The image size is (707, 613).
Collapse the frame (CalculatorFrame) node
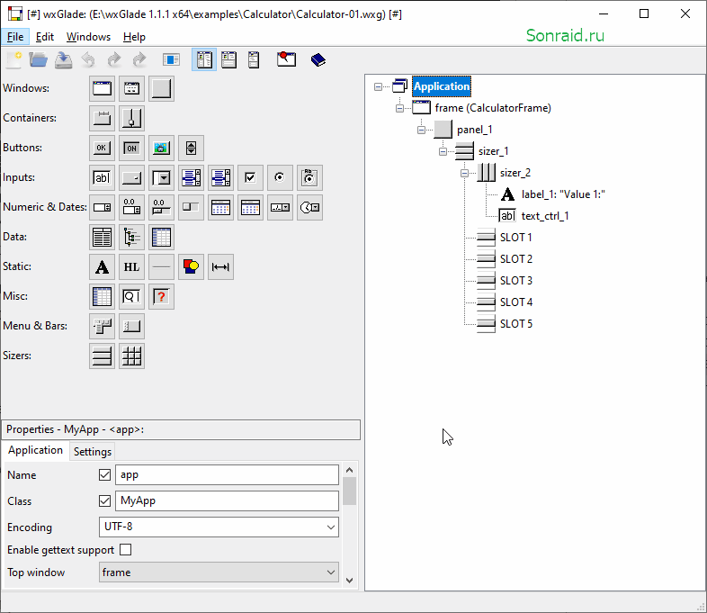[400, 108]
